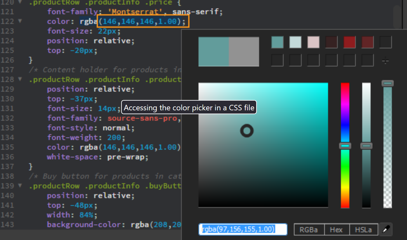The width and height of the screenshot is (407, 240).
Task: Select the dark maroon saved color swatch
Action: click(332, 42)
